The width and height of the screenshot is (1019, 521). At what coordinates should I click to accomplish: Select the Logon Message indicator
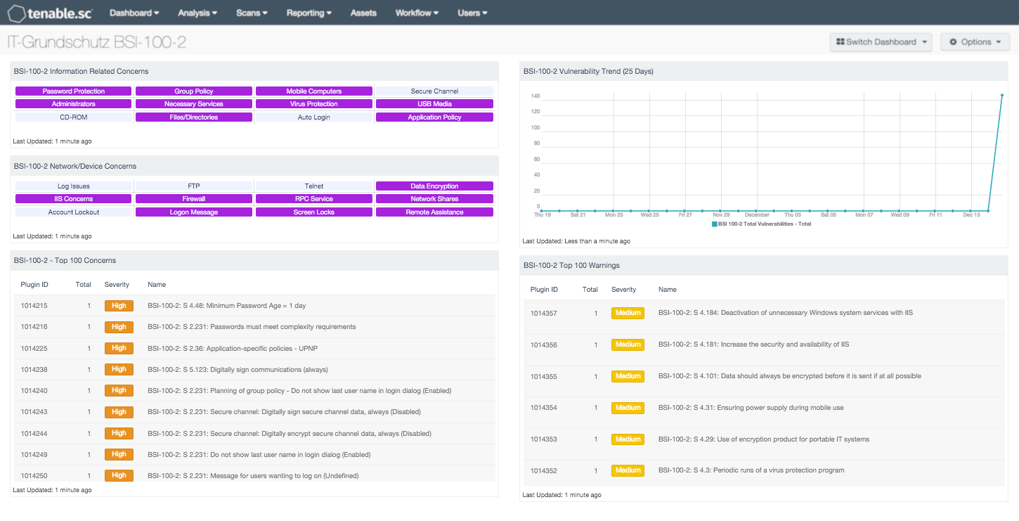[x=194, y=212]
